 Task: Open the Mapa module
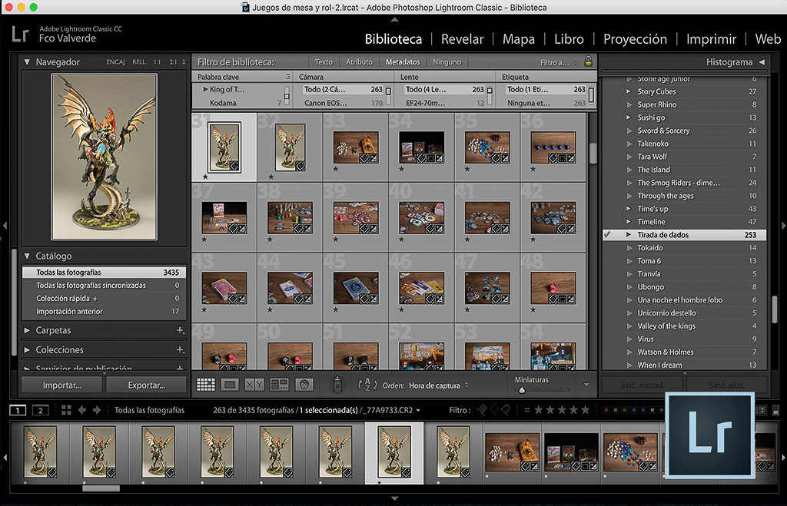[519, 39]
